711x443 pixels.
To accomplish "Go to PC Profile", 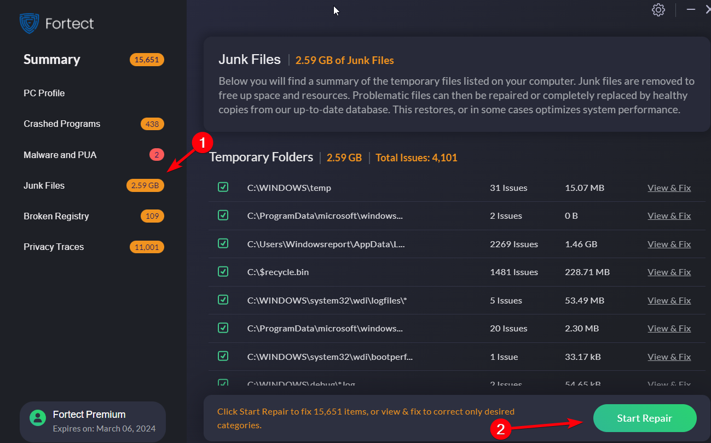I will pos(44,93).
